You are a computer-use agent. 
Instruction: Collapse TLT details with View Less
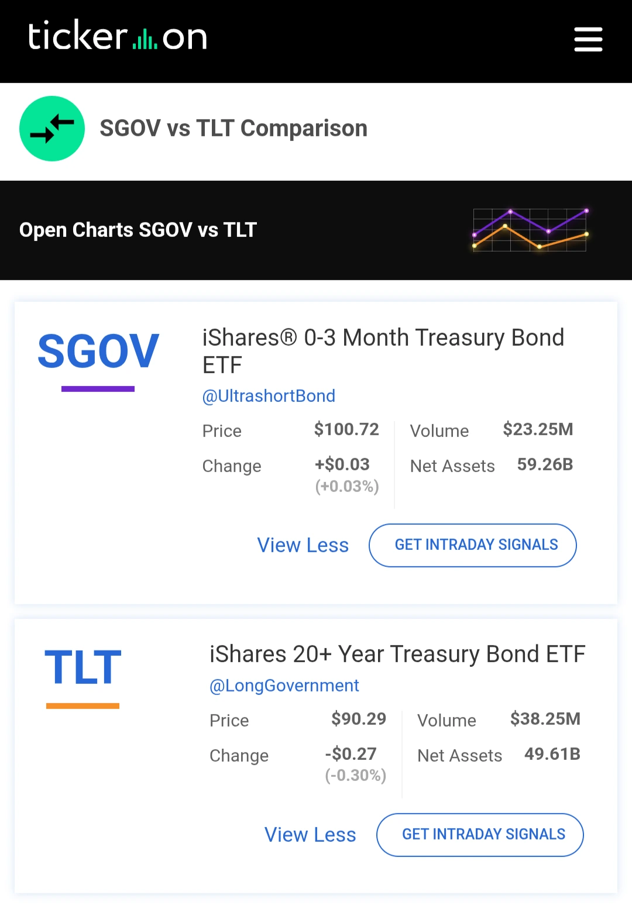pyautogui.click(x=310, y=835)
